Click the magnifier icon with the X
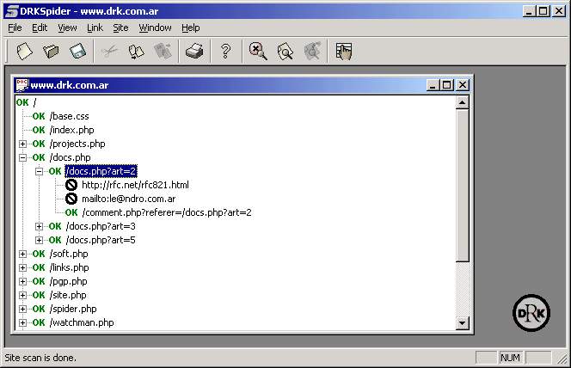This screenshot has width=571, height=368. pyautogui.click(x=258, y=51)
